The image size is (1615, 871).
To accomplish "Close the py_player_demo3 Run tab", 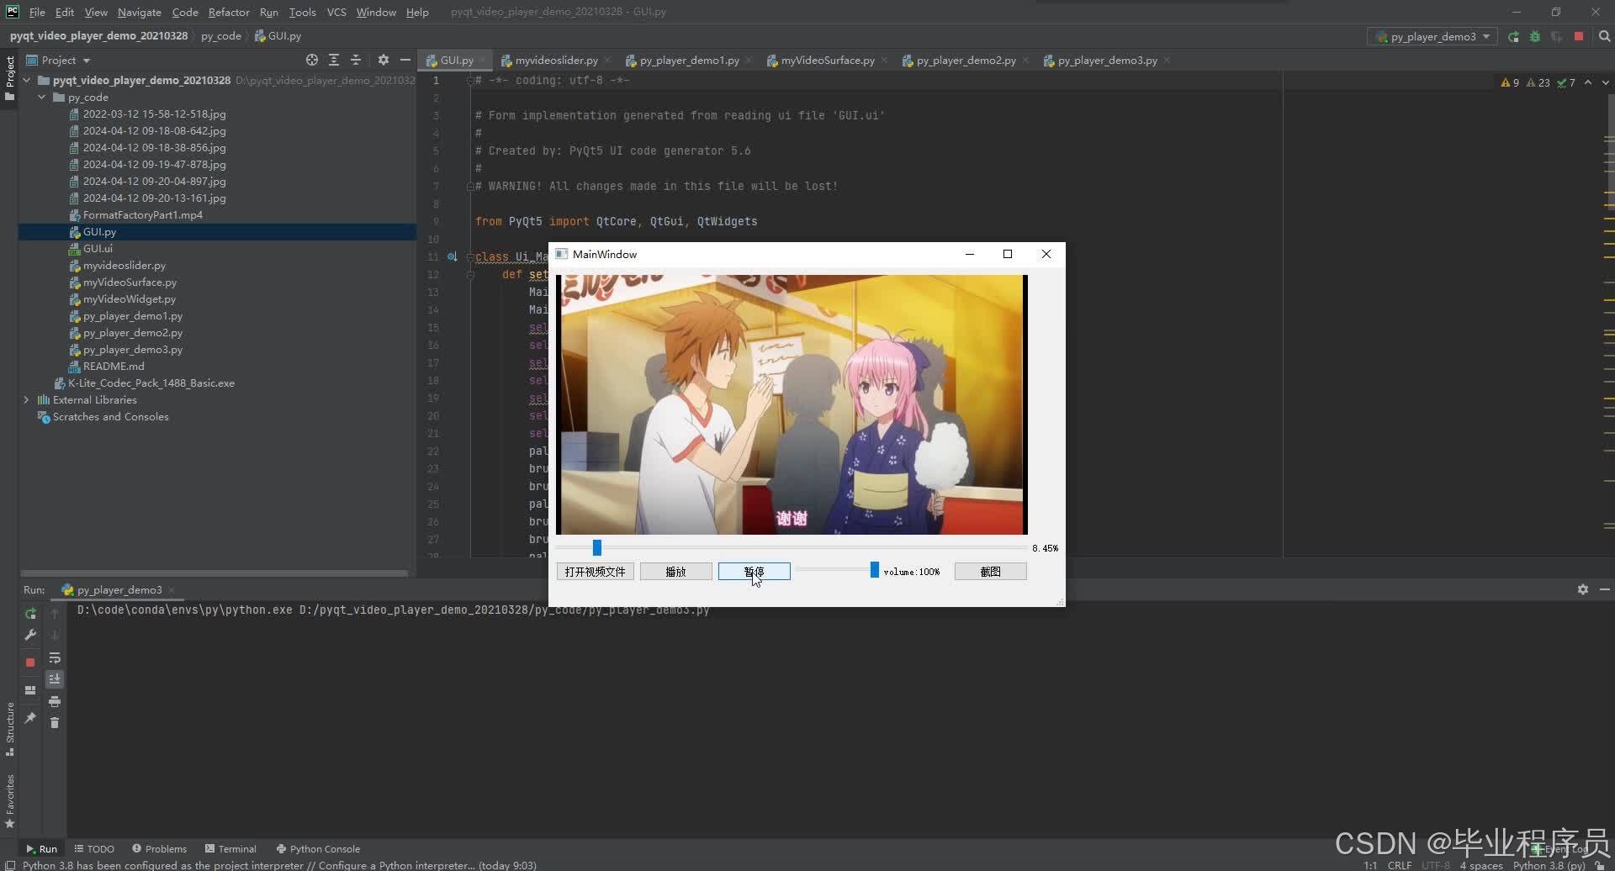I will click(172, 590).
